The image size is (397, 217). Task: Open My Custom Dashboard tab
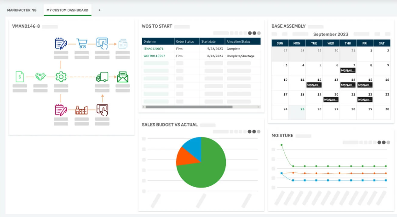[x=67, y=10]
